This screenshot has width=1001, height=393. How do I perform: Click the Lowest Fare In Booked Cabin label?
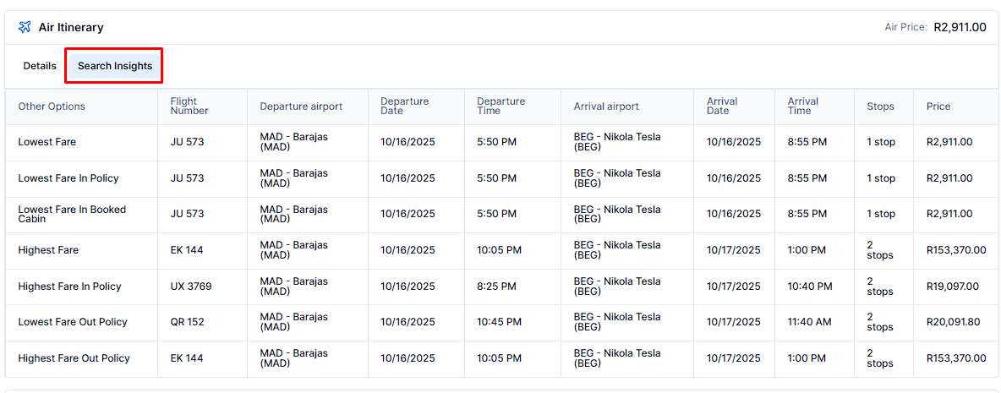[72, 214]
